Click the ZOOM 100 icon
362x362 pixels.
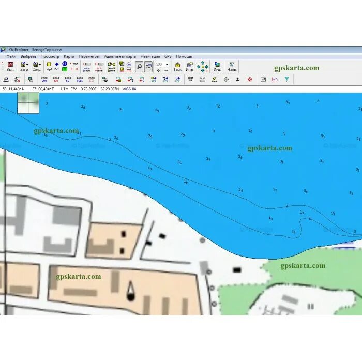(x=56, y=80)
